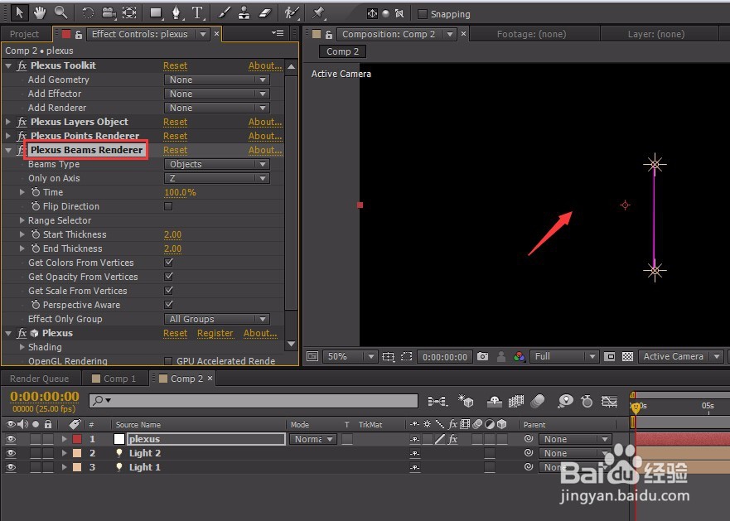730x521 pixels.
Task: Select the Pan Behind anchor tool
Action: (x=130, y=12)
